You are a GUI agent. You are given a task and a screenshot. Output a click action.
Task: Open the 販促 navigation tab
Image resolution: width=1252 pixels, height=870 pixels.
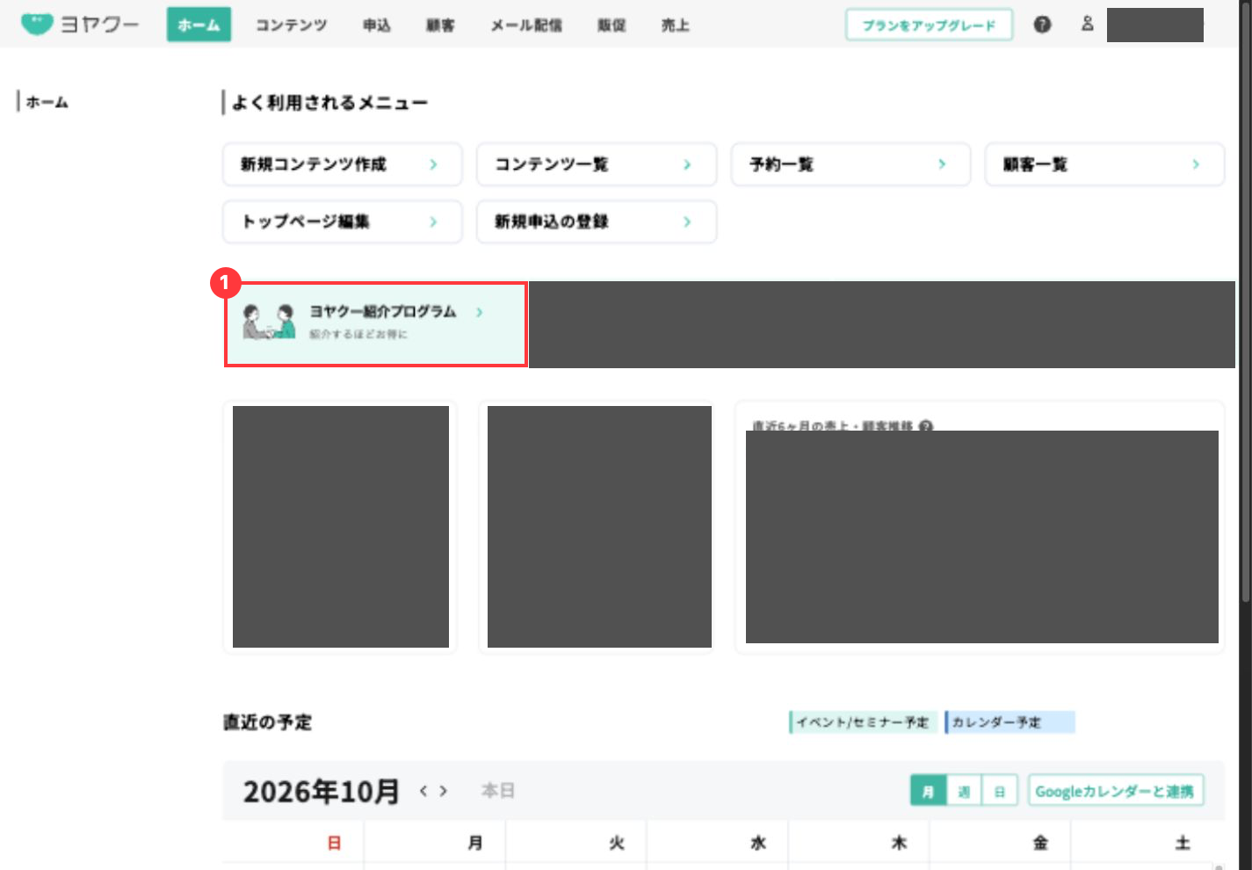pyautogui.click(x=612, y=25)
